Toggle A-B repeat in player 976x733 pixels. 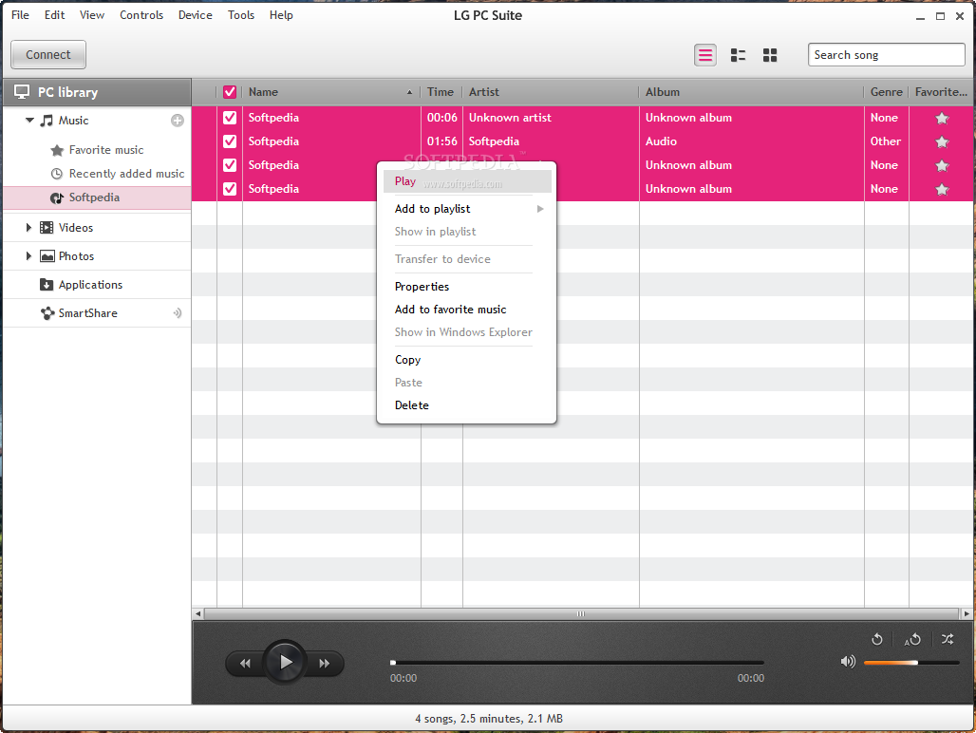pyautogui.click(x=912, y=639)
